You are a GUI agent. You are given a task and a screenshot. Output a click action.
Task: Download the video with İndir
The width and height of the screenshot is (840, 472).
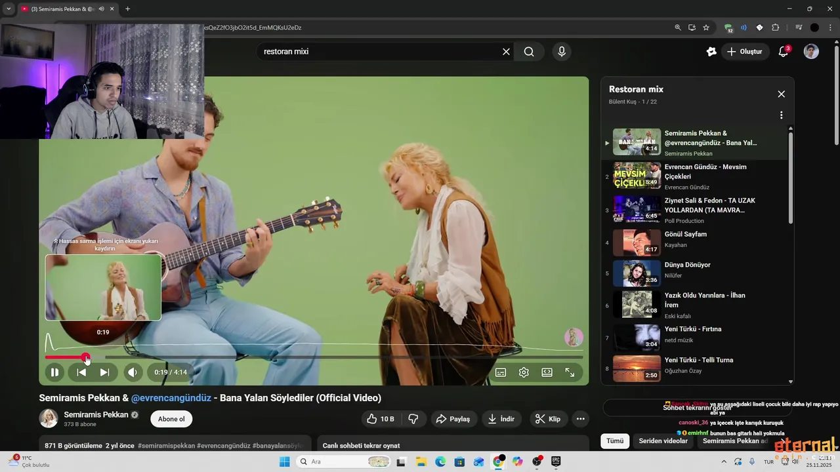tap(501, 419)
